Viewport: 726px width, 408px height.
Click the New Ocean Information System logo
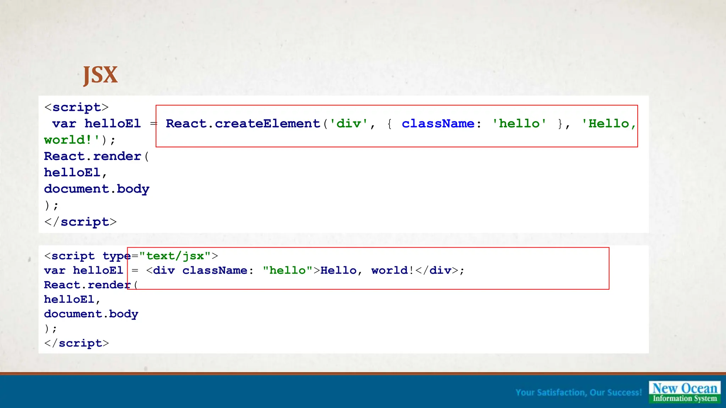[685, 392]
